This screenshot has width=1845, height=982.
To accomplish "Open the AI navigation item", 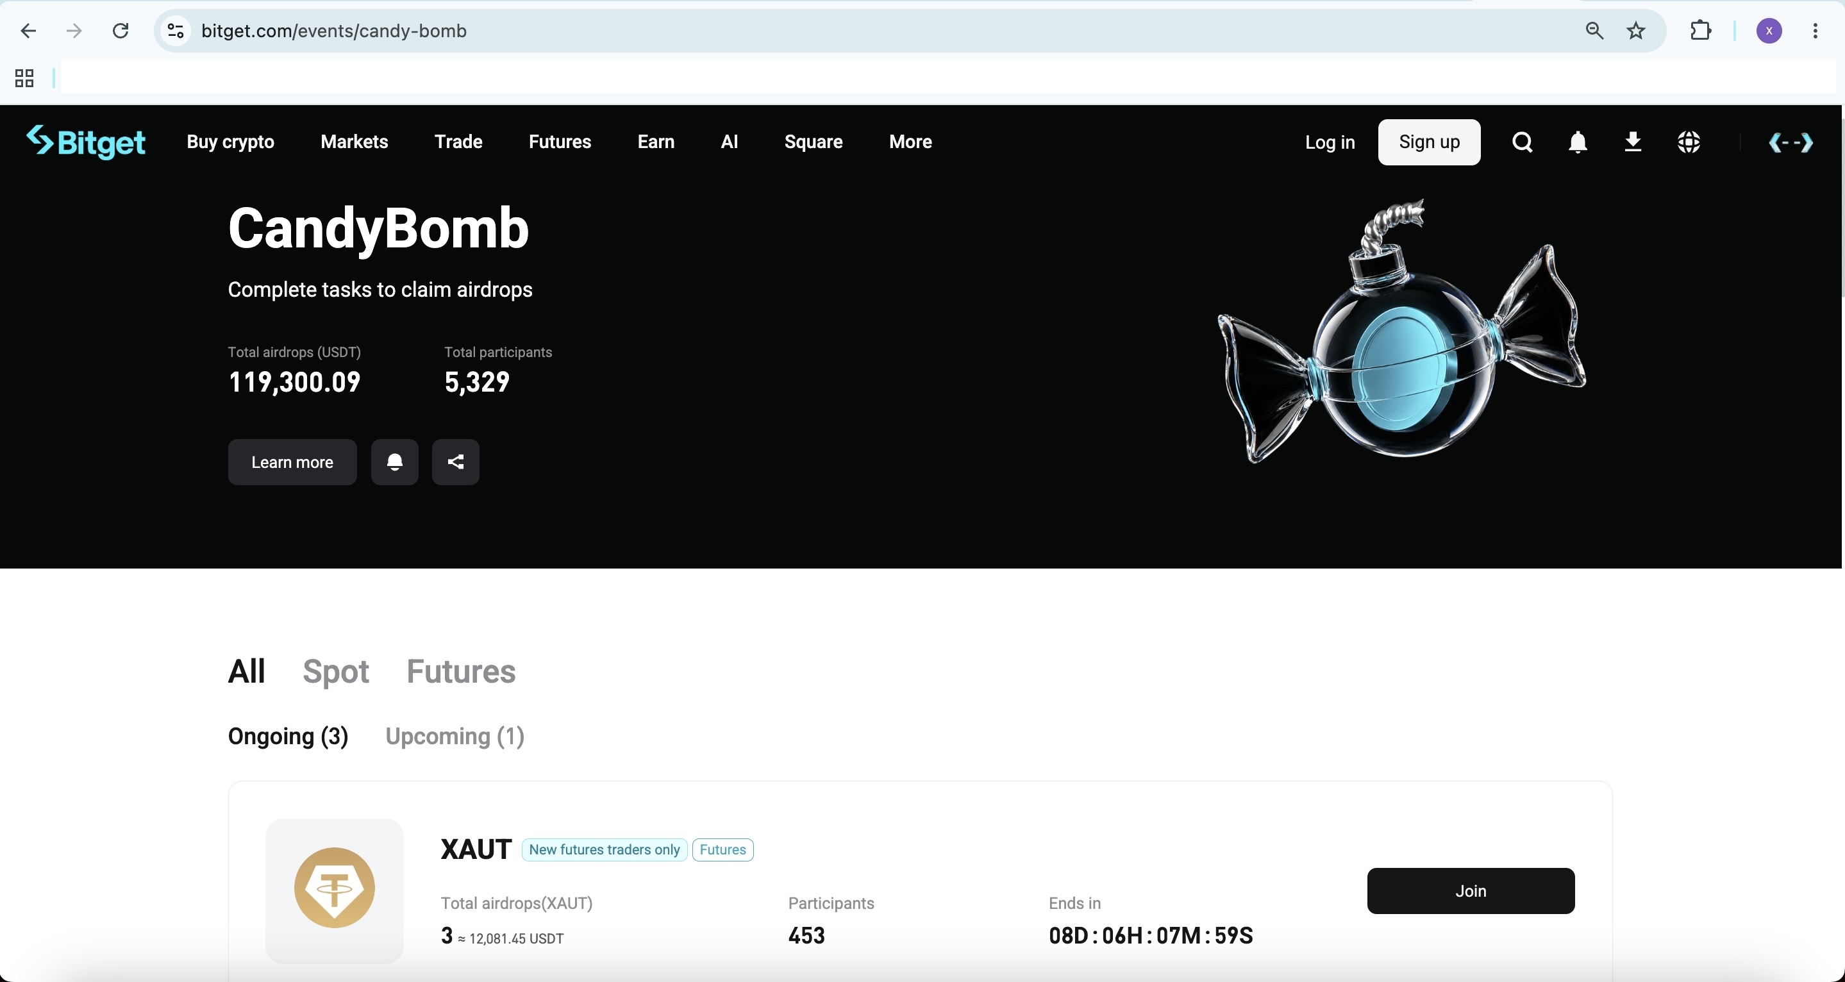I will pos(729,142).
